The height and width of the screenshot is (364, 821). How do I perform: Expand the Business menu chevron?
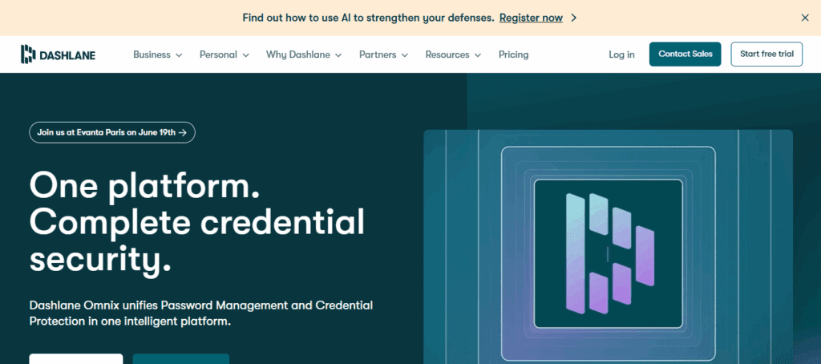coord(179,55)
